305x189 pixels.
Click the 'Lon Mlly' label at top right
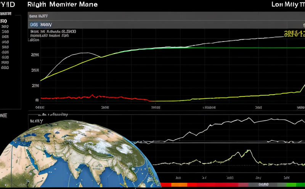(x=282, y=5)
